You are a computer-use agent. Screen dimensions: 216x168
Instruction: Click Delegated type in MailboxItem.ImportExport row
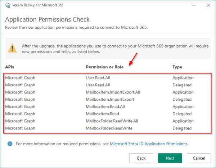(x=182, y=99)
